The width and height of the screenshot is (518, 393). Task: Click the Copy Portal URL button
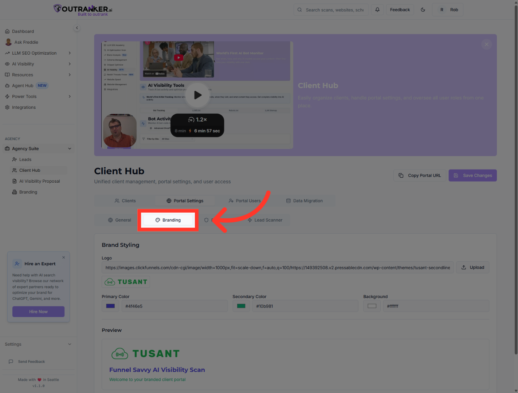coord(420,175)
